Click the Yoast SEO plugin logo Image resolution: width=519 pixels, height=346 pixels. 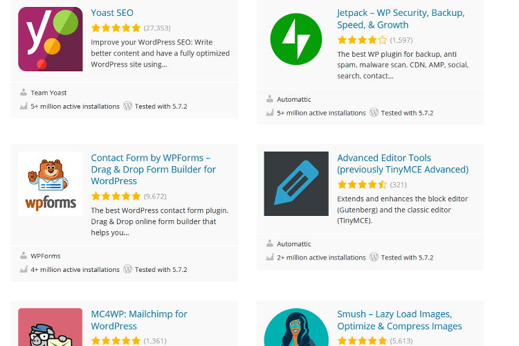51,39
